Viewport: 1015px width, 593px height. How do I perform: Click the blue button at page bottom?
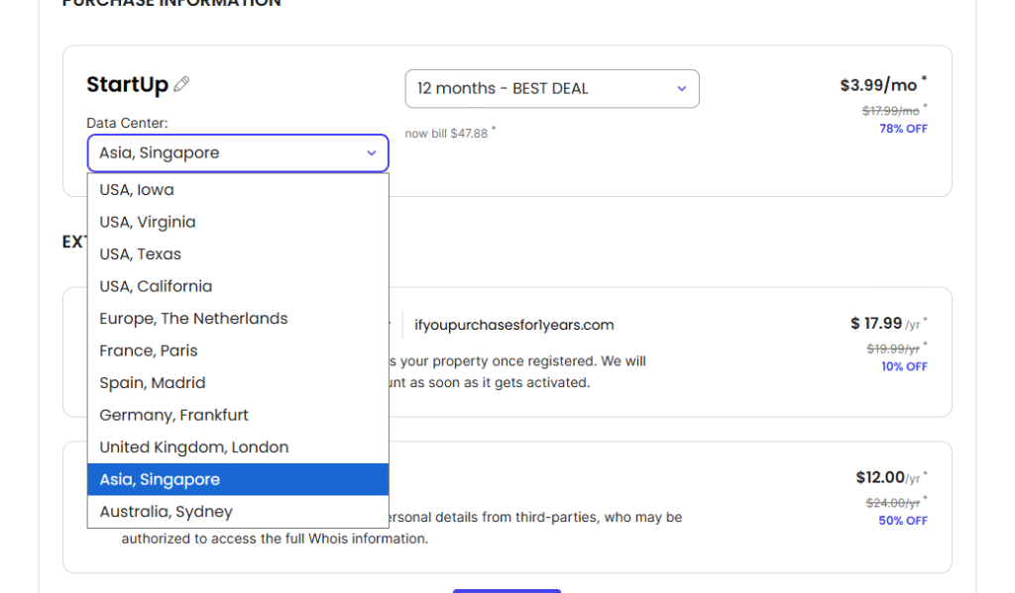pos(507,590)
